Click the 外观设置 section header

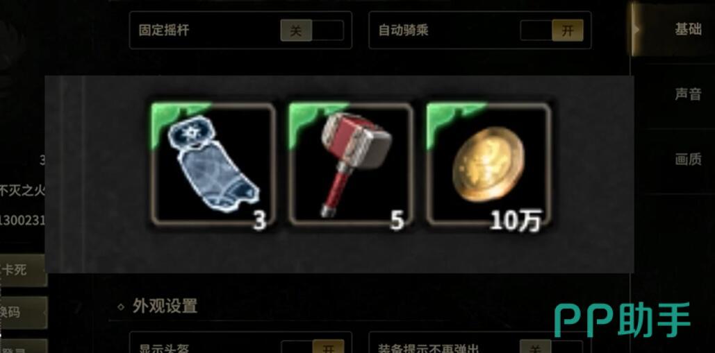pos(165,306)
